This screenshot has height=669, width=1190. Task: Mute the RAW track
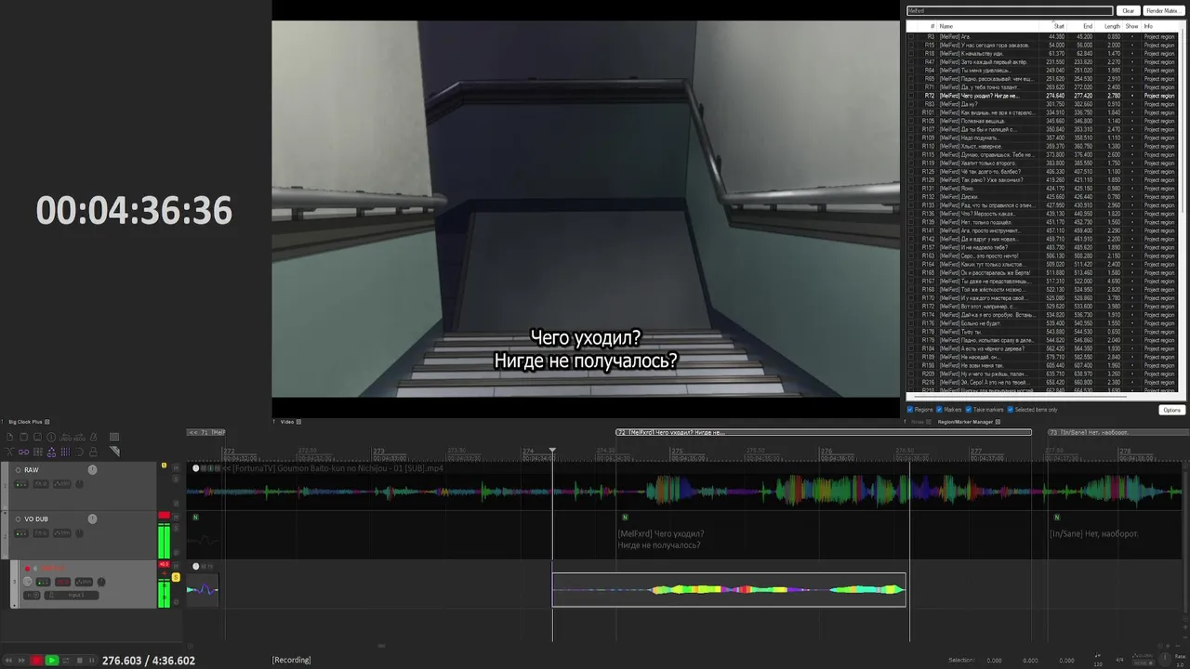[x=176, y=468]
